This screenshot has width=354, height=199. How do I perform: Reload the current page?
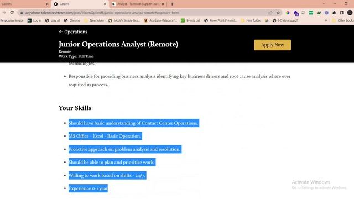(x=12, y=13)
